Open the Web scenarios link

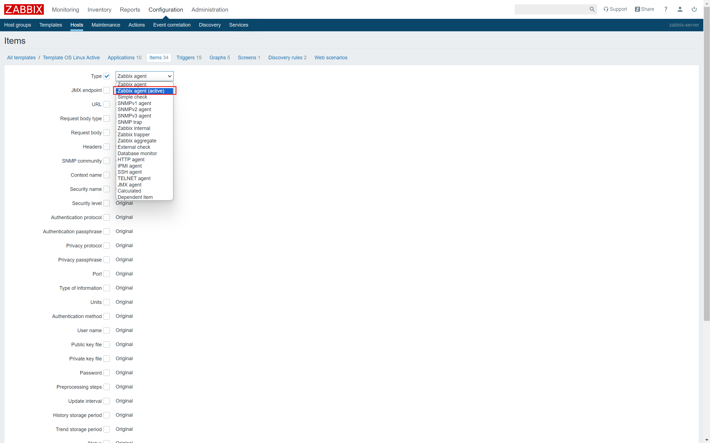[x=331, y=57]
